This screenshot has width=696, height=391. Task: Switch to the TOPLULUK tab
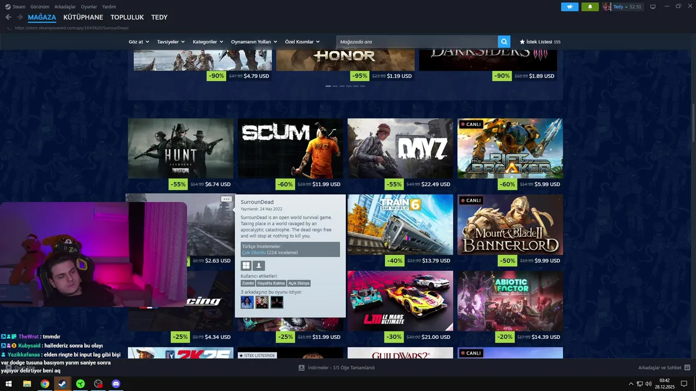[x=127, y=17]
